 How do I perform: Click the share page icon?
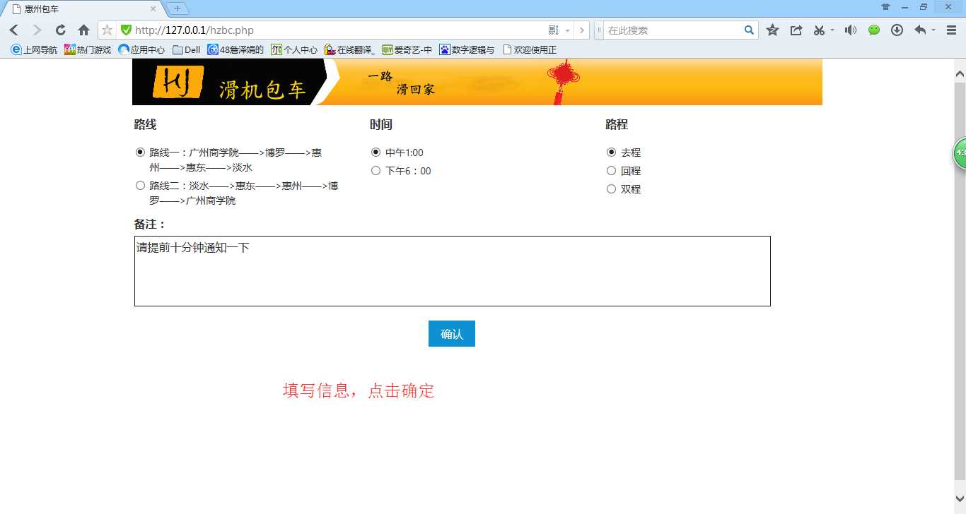coord(796,30)
